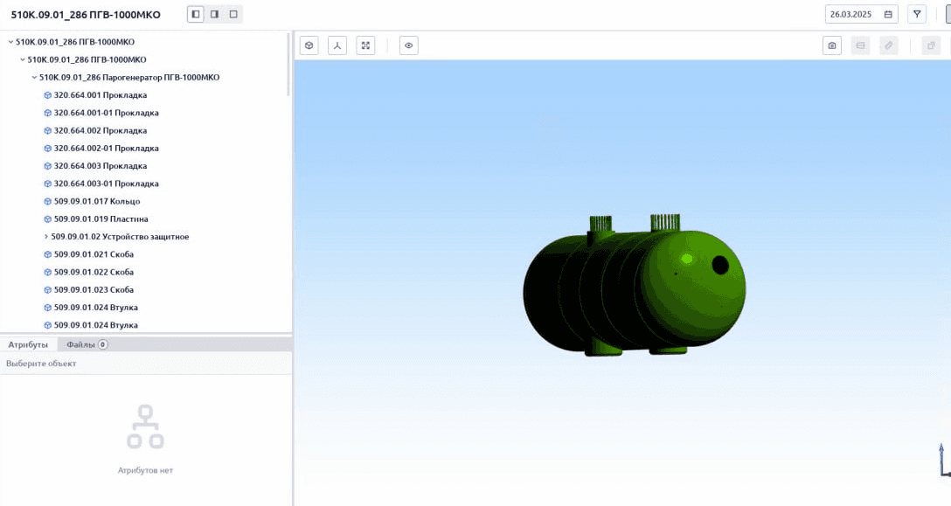Open the Атрибуты tab
Screen dimensions: 951x506
(x=28, y=344)
